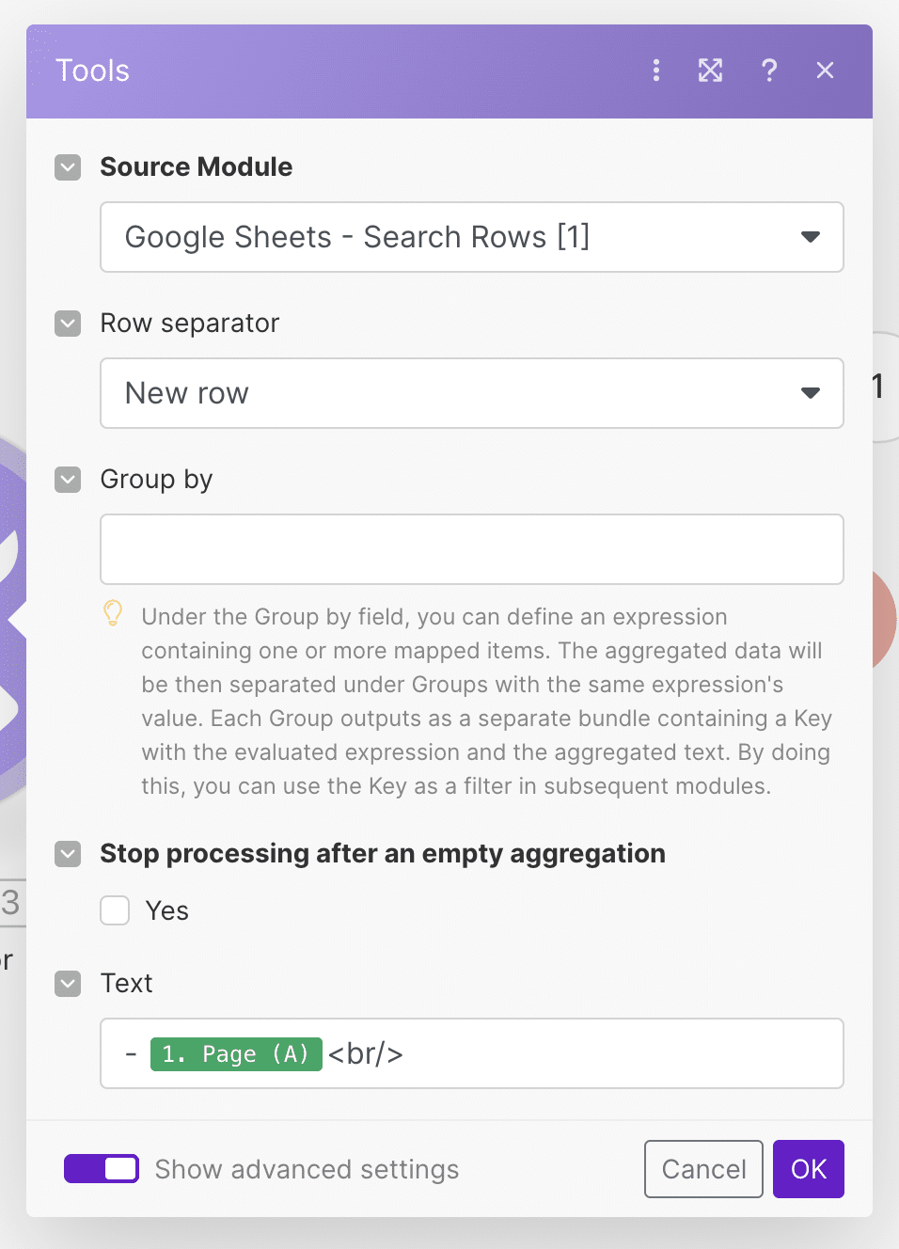Click the Show advanced settings label
The height and width of the screenshot is (1249, 899).
pyautogui.click(x=307, y=1169)
